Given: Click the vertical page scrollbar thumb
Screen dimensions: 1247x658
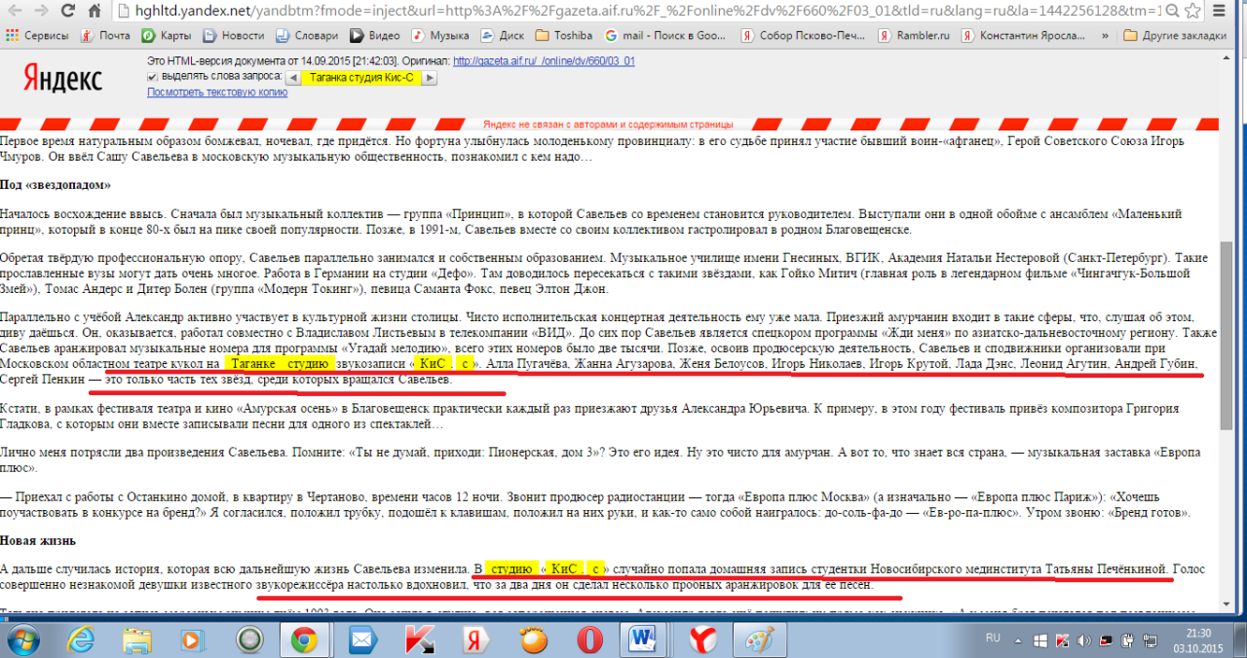Looking at the screenshot, I should coord(1227,336).
